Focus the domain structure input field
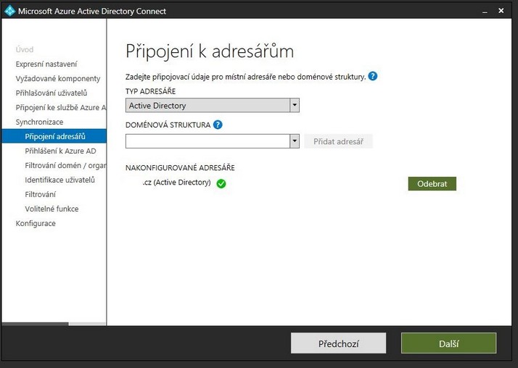 click(x=207, y=141)
